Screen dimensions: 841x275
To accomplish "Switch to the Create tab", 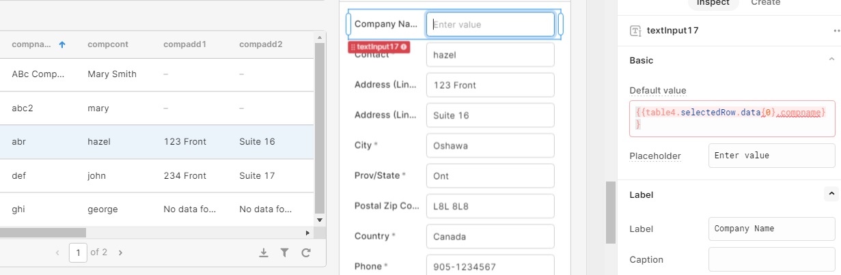I will click(765, 3).
